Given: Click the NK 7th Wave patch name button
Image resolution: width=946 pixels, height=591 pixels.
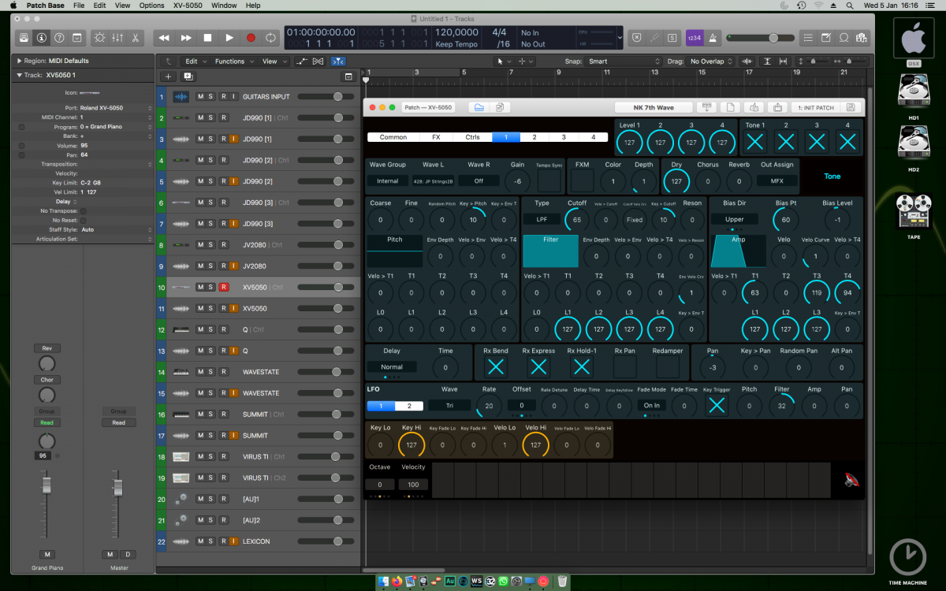Looking at the screenshot, I should tap(653, 107).
